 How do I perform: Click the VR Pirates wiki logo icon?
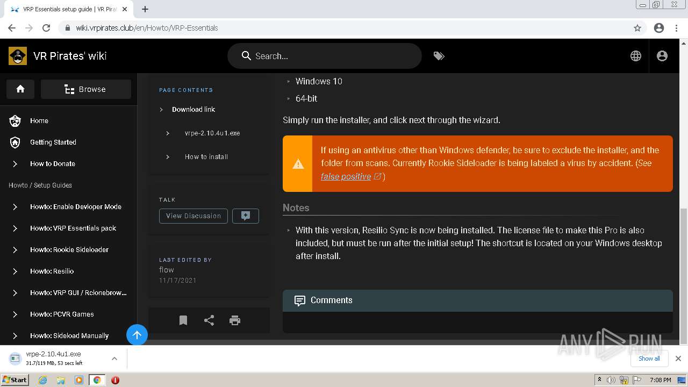tap(18, 56)
